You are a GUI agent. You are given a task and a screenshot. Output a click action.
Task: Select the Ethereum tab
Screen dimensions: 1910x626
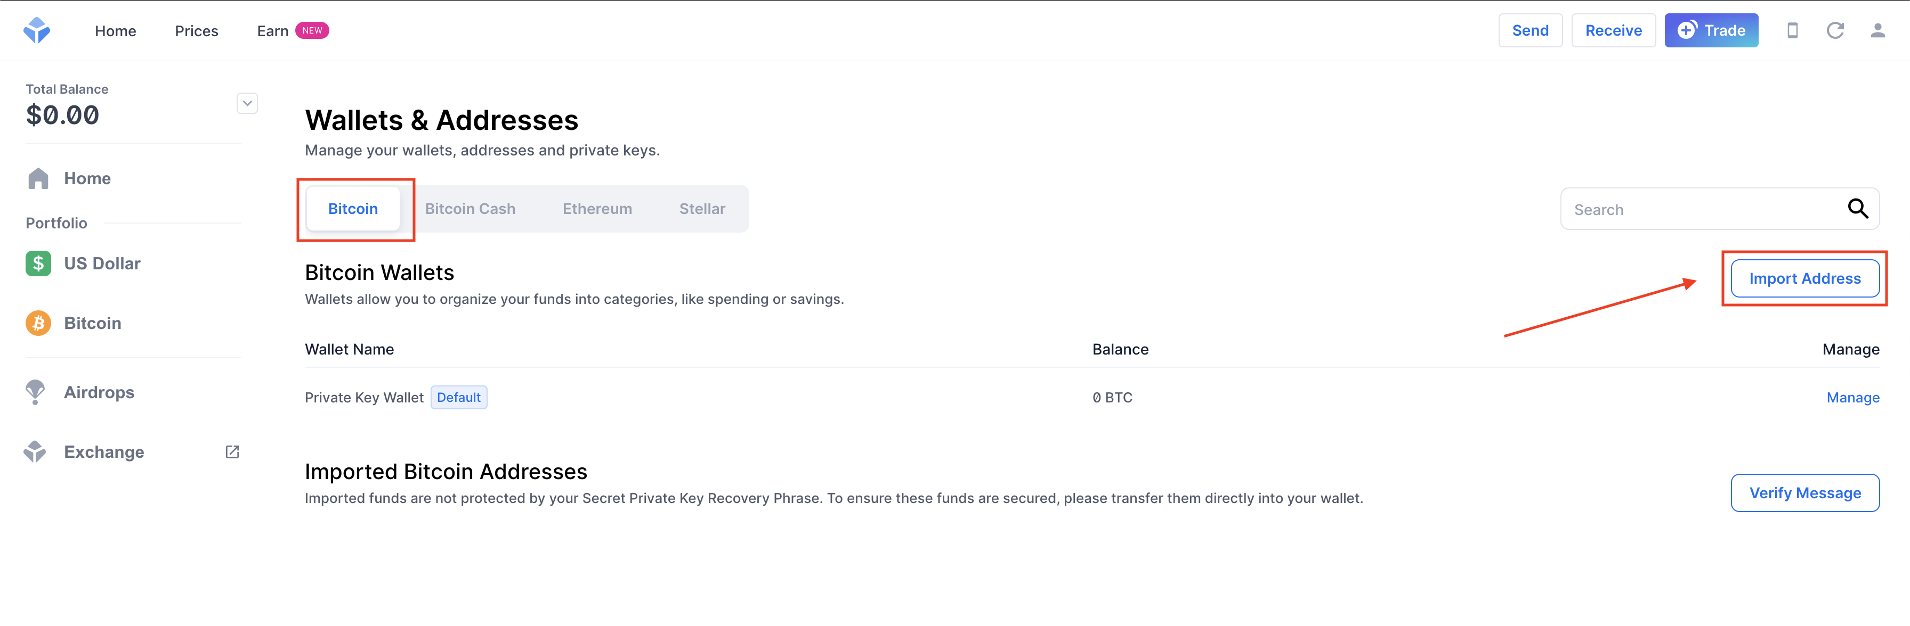click(597, 208)
